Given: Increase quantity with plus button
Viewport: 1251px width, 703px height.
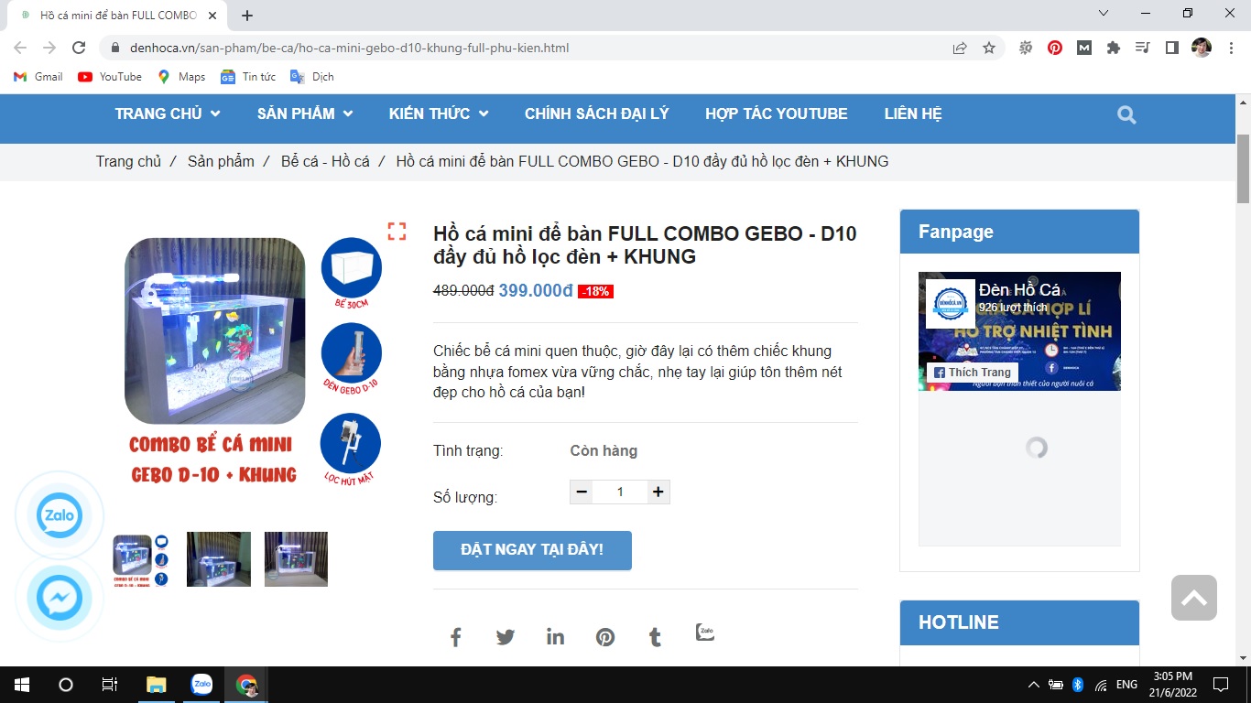Looking at the screenshot, I should [x=658, y=492].
